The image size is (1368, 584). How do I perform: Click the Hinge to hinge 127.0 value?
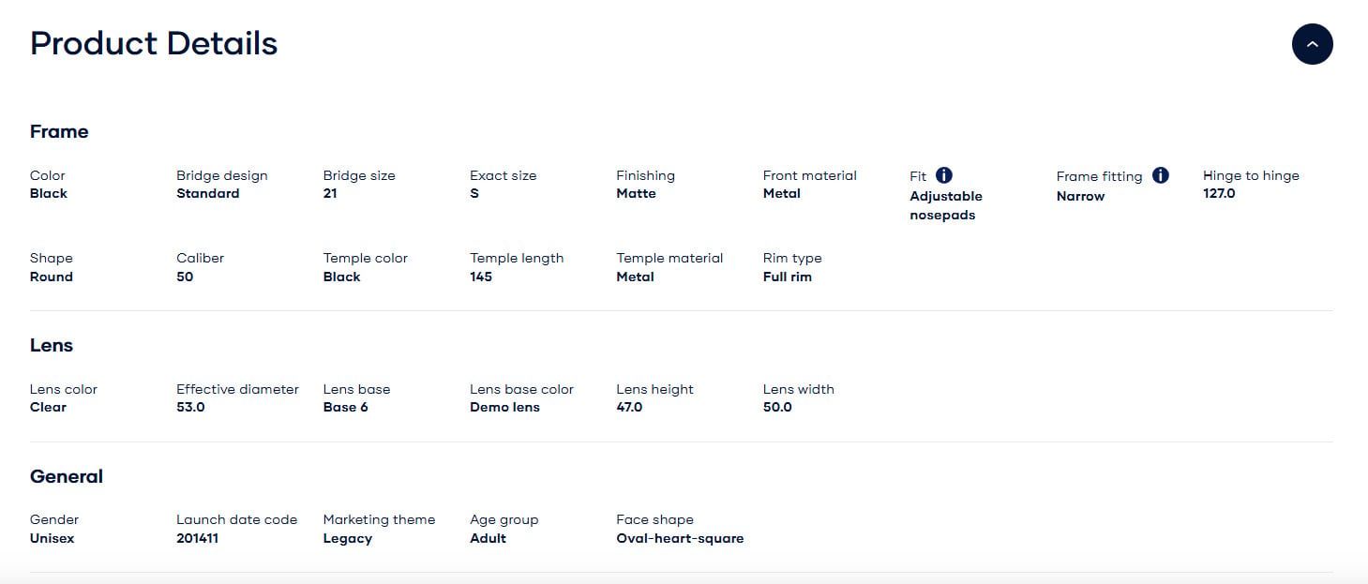[x=1219, y=193]
